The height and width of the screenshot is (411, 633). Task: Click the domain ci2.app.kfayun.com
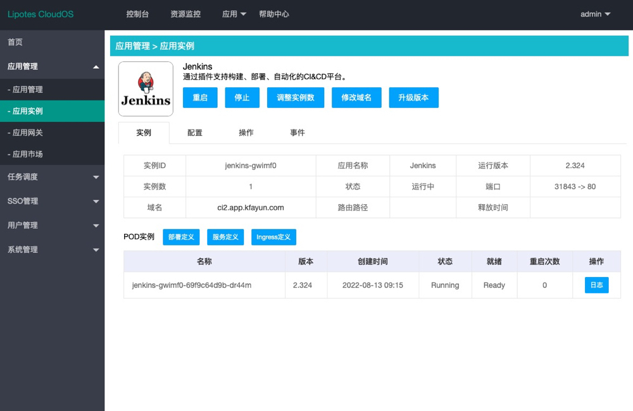(250, 208)
